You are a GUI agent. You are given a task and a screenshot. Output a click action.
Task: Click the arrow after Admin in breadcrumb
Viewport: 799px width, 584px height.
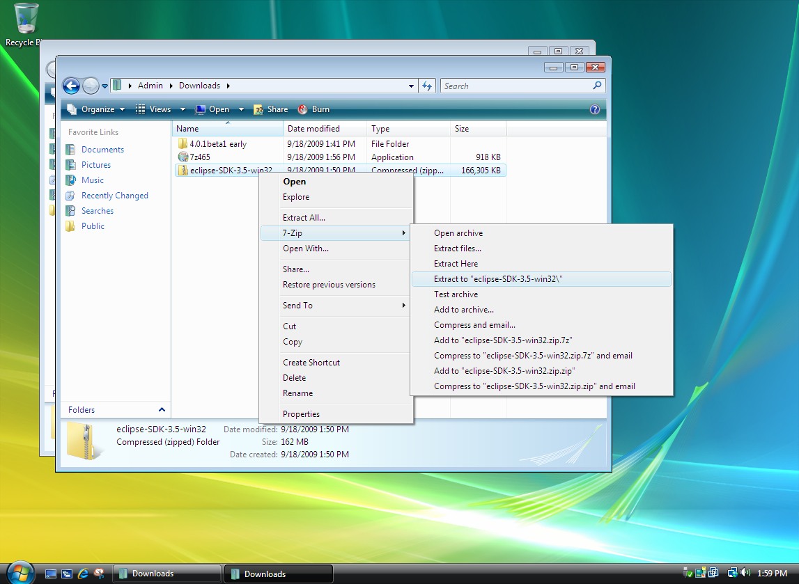click(x=171, y=86)
